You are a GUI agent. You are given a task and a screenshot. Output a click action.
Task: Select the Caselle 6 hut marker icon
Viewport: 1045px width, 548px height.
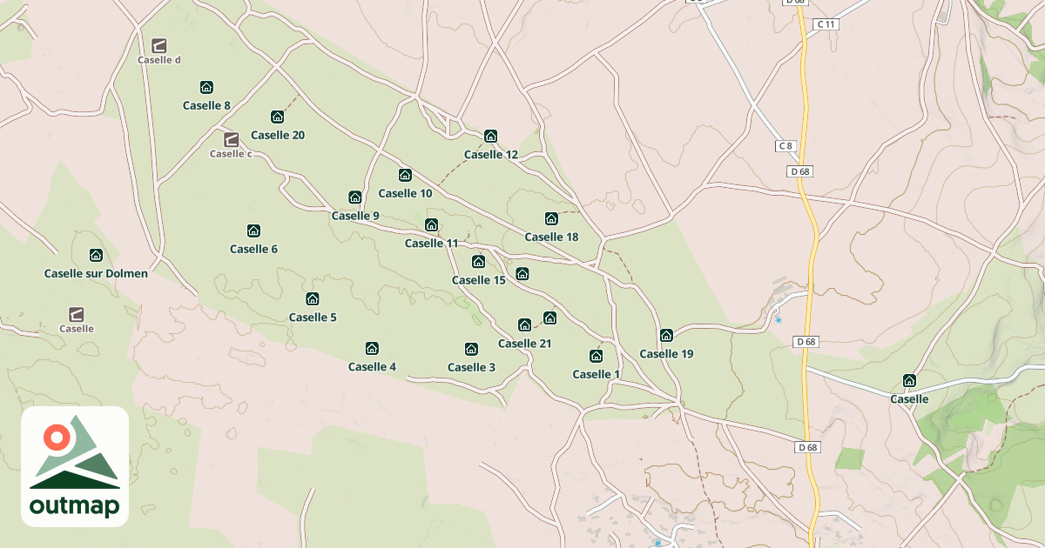[253, 231]
